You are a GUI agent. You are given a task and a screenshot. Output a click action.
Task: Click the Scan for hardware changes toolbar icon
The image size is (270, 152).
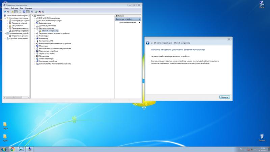(x=32, y=12)
